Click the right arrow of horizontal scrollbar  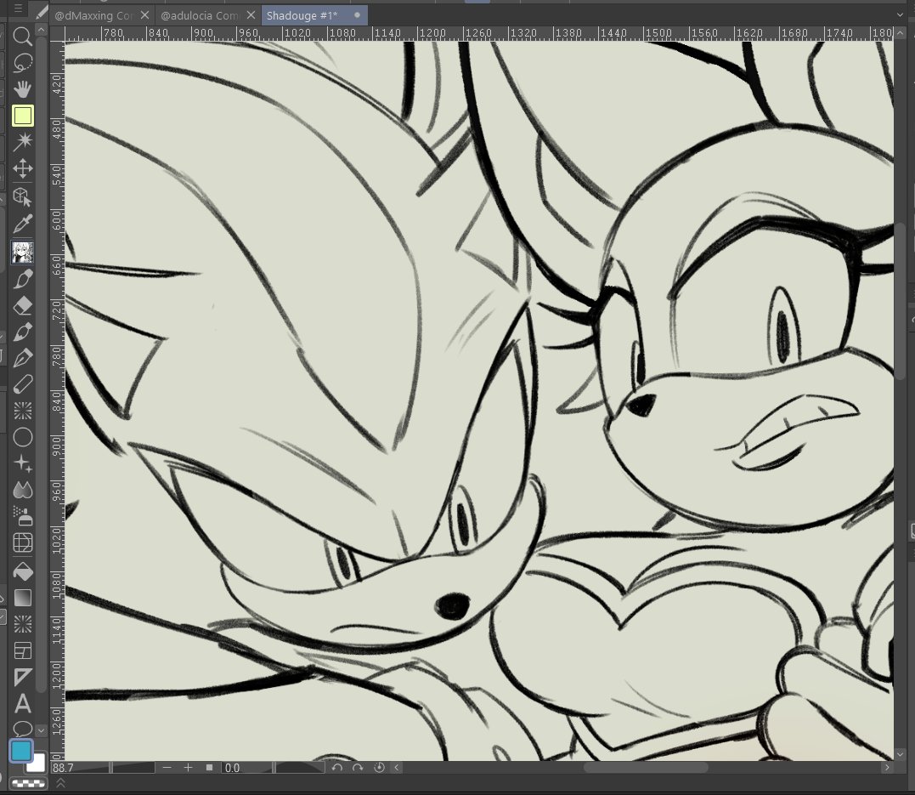(x=887, y=768)
